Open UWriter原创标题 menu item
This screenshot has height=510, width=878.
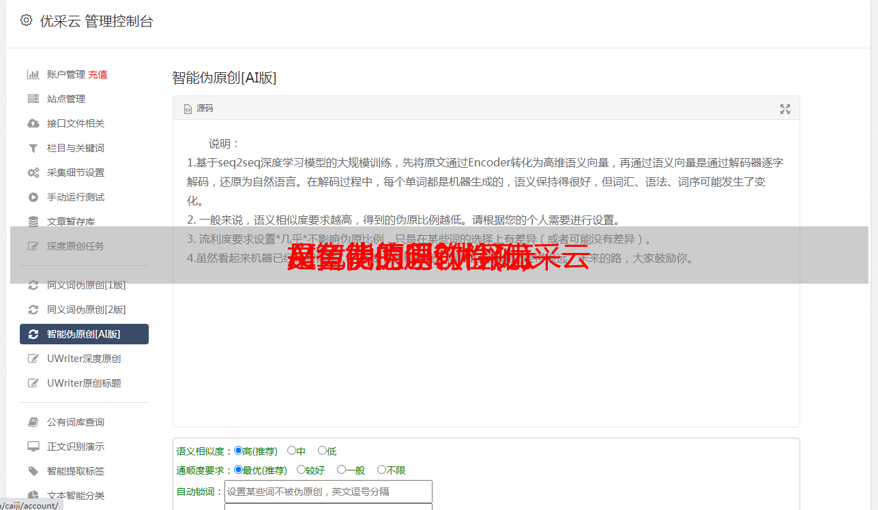point(85,383)
